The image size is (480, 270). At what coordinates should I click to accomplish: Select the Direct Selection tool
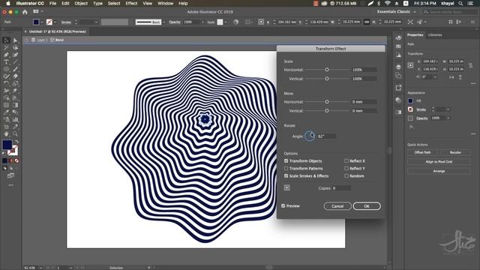coord(15,40)
